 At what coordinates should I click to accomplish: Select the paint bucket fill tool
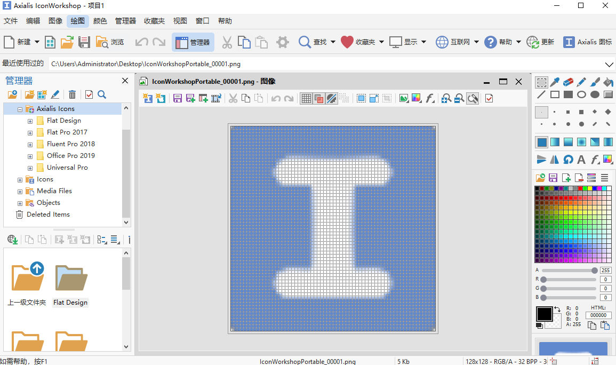pos(608,82)
